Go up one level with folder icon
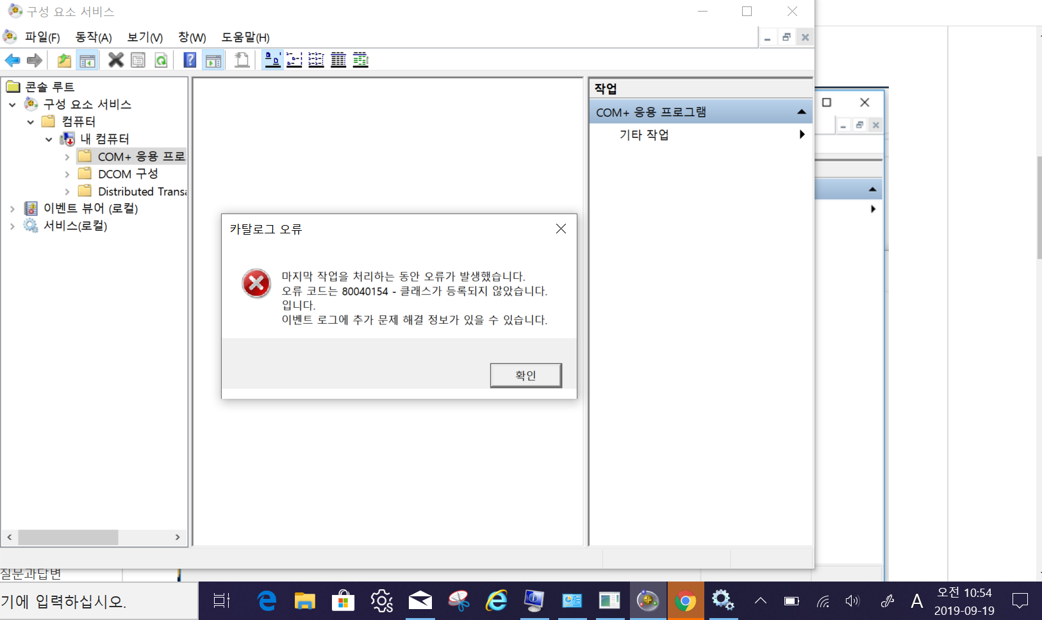The image size is (1042, 620). 64,60
